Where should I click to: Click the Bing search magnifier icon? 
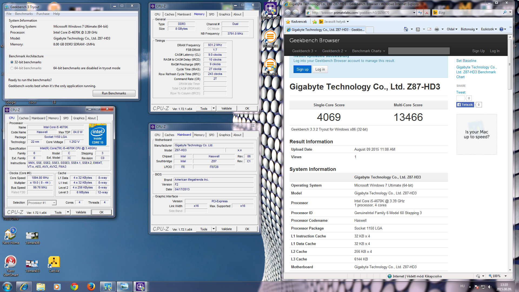(505, 12)
